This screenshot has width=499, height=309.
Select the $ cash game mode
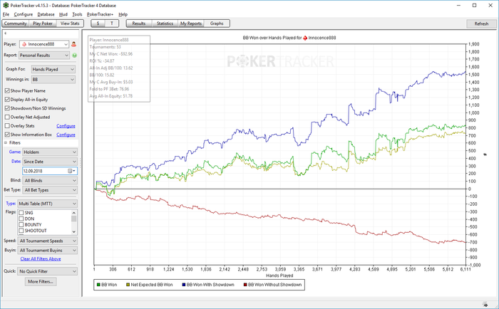click(98, 23)
